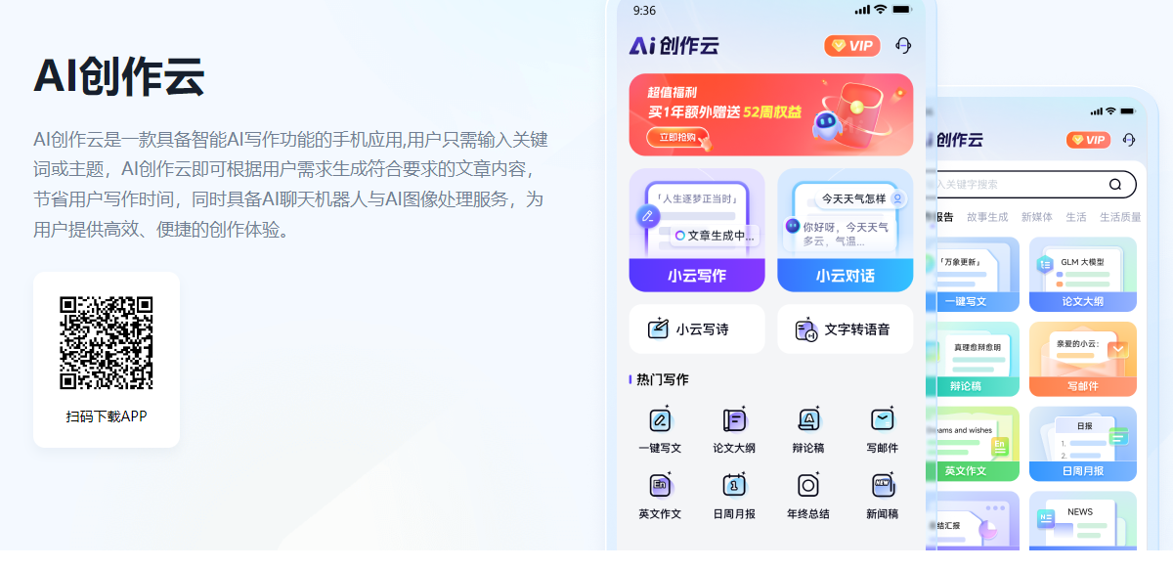Screen dimensions: 1173x569
Task: Click the 立即抢购 button in the banner
Action: click(677, 138)
